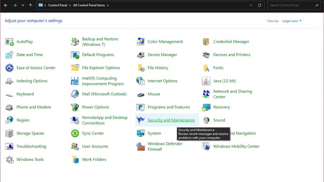324x182 pixels.
Task: Click the Storage Spaces icon
Action: 10,134
